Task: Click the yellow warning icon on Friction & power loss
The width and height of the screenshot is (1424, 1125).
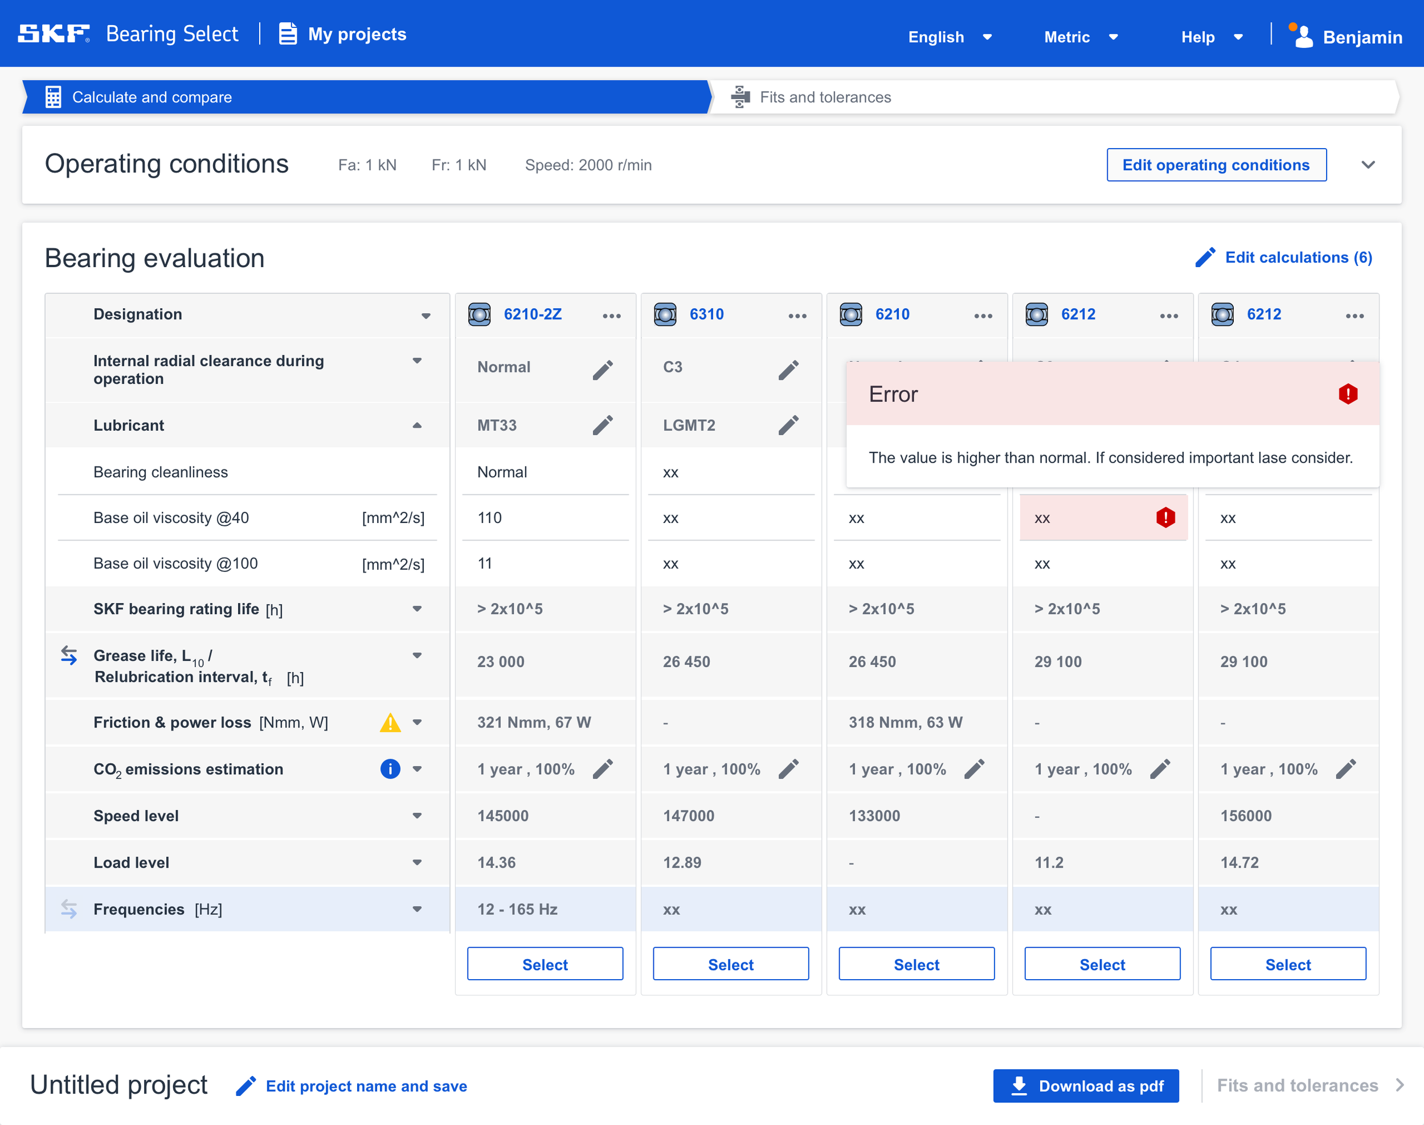Action: [x=390, y=722]
